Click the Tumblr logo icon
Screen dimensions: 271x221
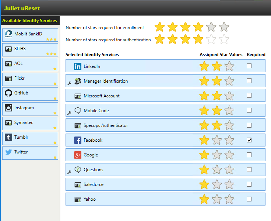(8, 138)
